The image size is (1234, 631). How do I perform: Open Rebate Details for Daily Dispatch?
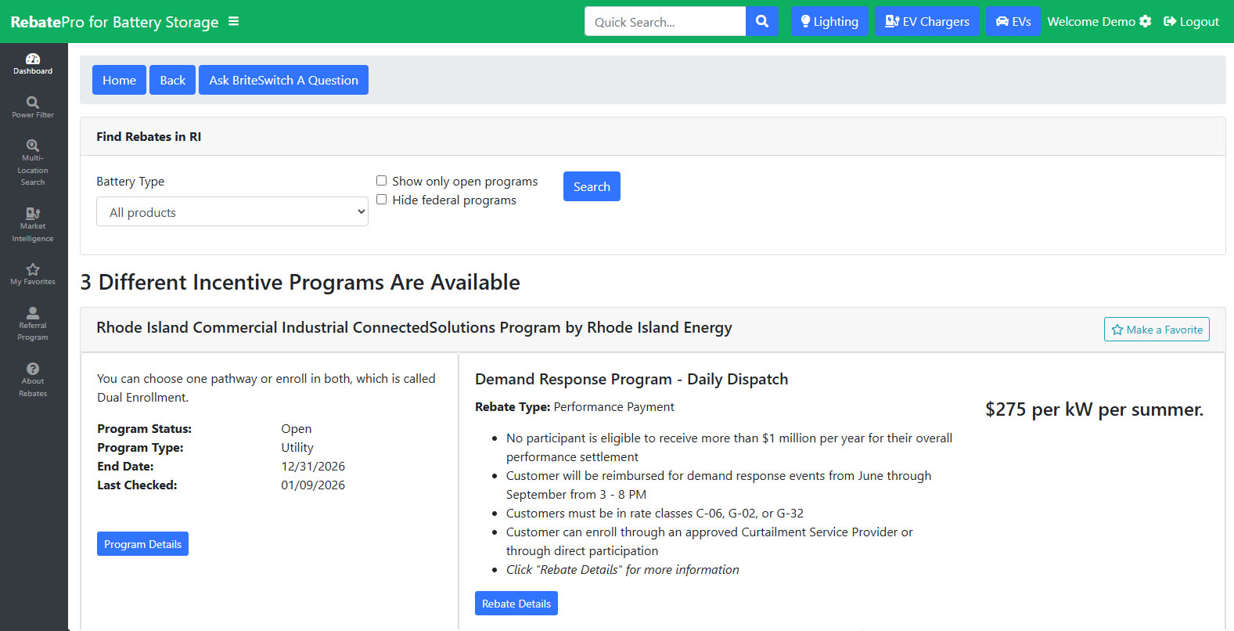tap(516, 604)
